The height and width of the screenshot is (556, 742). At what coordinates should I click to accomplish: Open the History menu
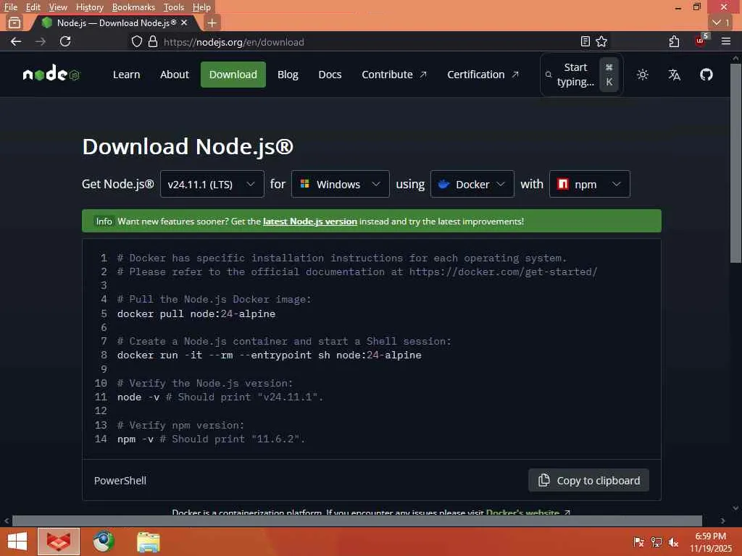pyautogui.click(x=89, y=7)
